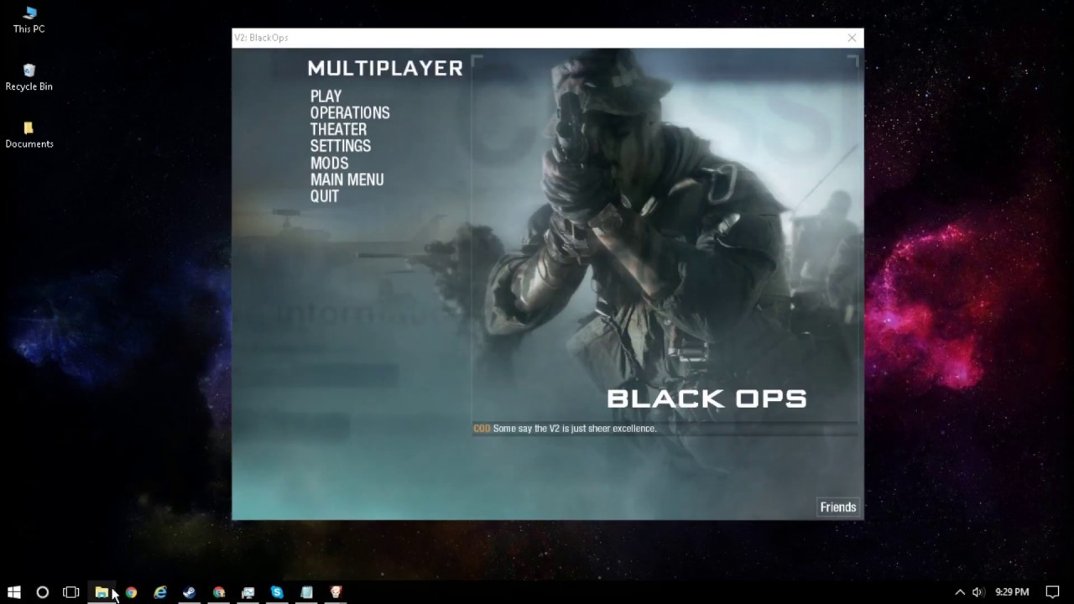Open This PC desktop icon

tap(29, 20)
